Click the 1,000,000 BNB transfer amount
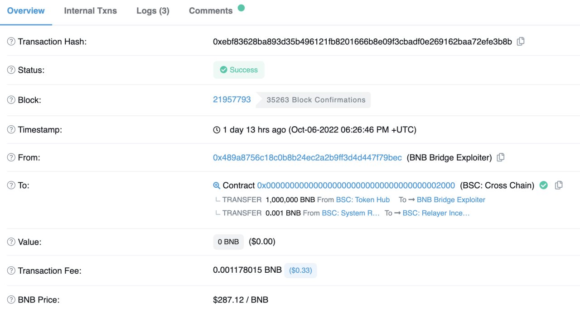580x313 pixels. [x=290, y=199]
